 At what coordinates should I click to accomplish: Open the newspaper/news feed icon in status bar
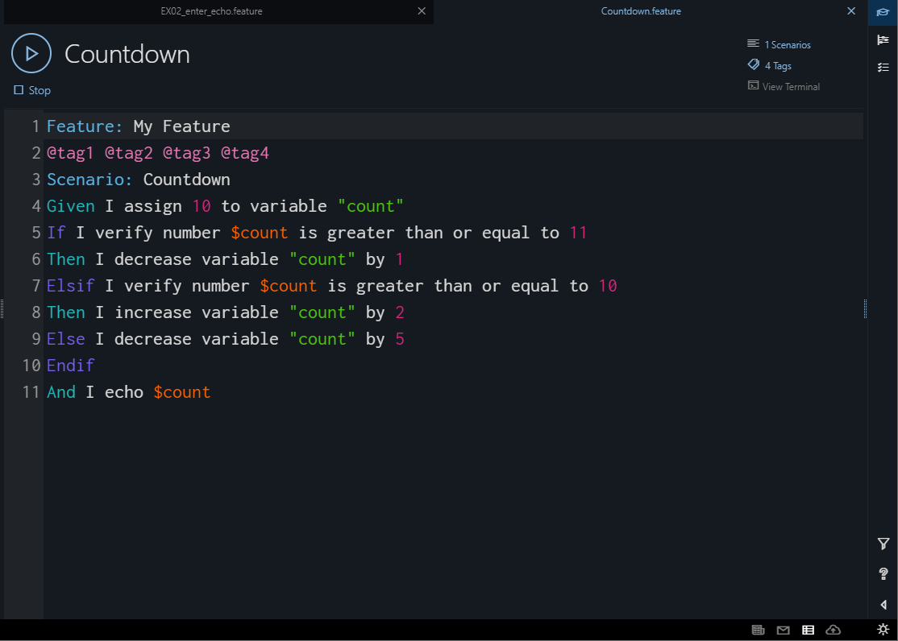tap(758, 630)
